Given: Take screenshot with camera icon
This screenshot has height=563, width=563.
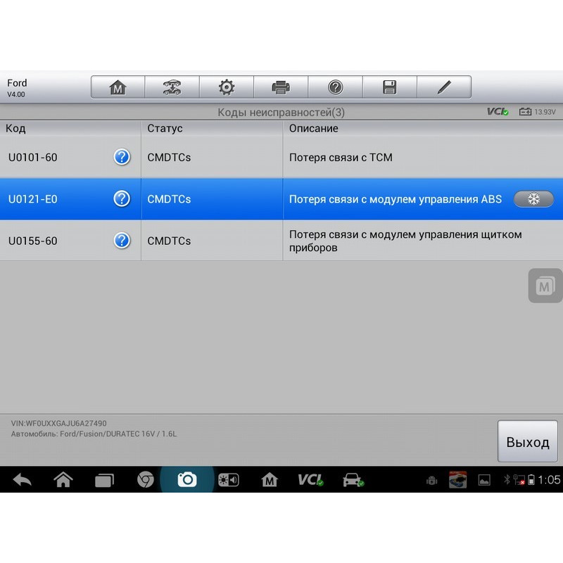Looking at the screenshot, I should pos(187,480).
